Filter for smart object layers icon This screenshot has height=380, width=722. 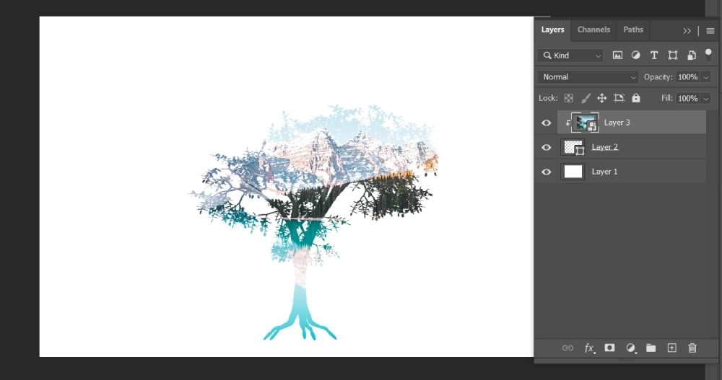point(692,56)
